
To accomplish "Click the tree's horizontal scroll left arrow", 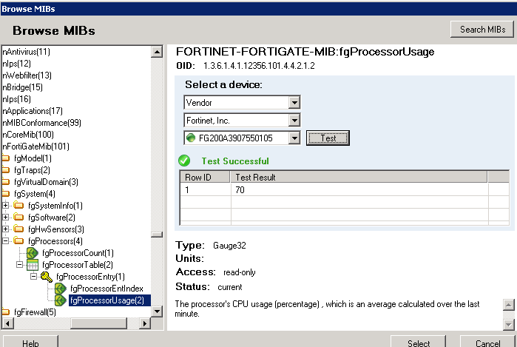I will [8, 323].
